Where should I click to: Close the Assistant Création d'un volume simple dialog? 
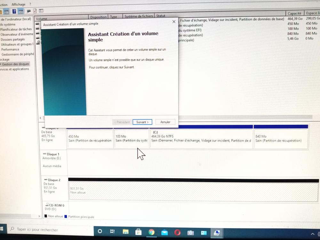coord(174,22)
